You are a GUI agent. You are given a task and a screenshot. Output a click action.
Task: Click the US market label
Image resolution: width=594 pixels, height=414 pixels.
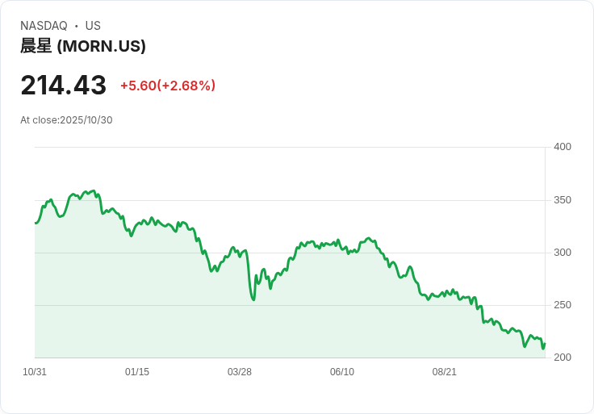point(93,26)
